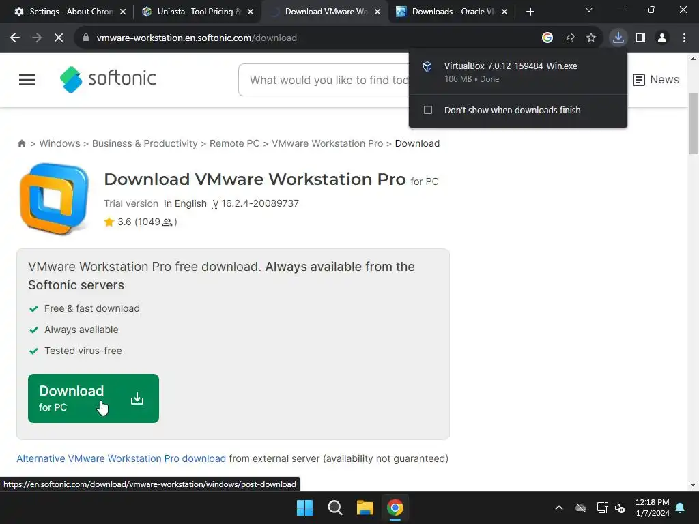Close the Uninstall Tool Pricing tab
Viewport: 699px width, 524px height.
[251, 12]
